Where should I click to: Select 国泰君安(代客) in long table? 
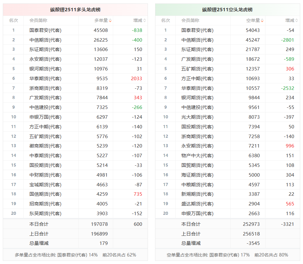pos(45,30)
